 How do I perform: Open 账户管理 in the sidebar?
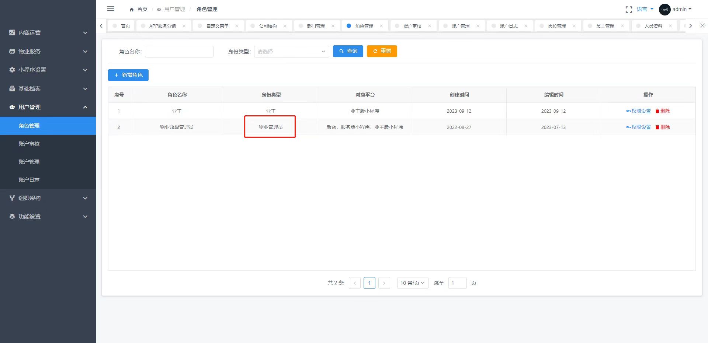pos(48,162)
